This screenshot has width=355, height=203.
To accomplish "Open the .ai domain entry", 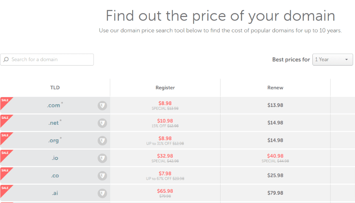I will click(x=55, y=193).
